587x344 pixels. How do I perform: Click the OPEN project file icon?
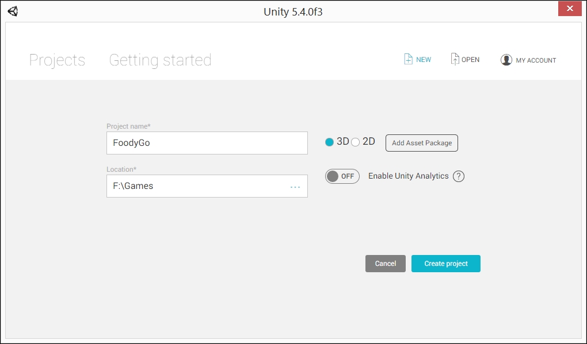pyautogui.click(x=455, y=59)
